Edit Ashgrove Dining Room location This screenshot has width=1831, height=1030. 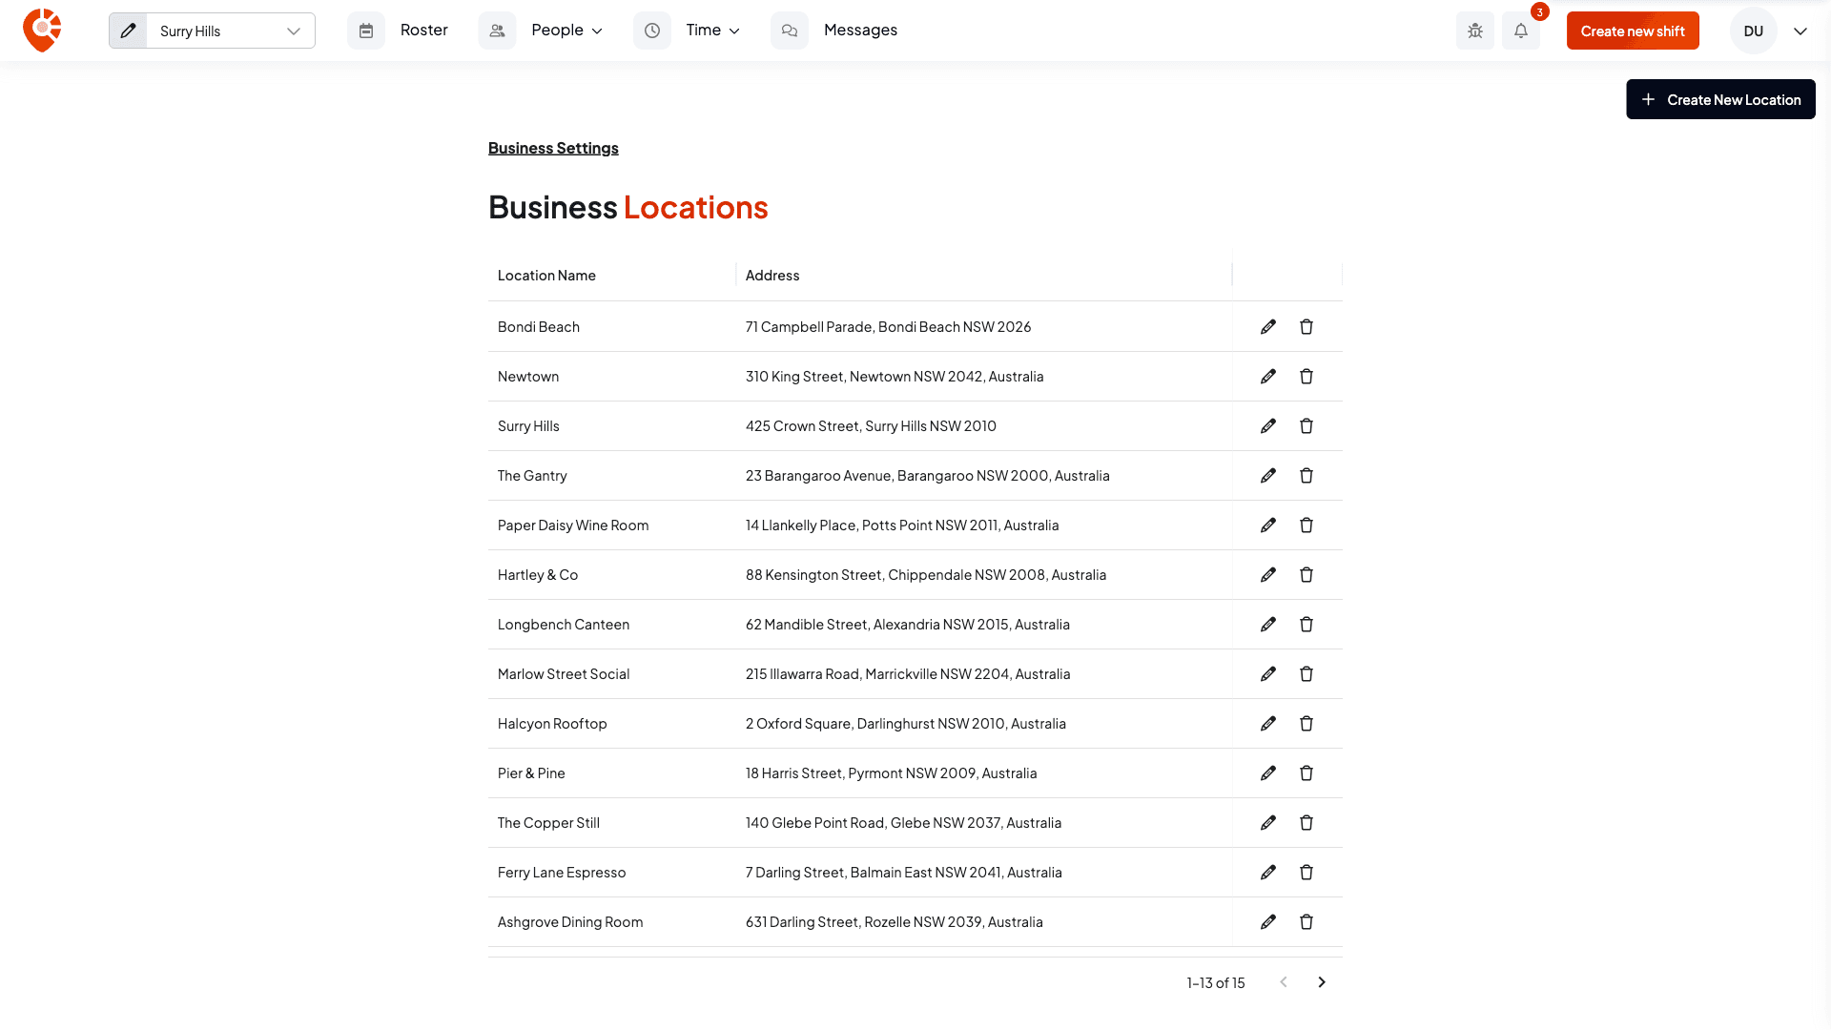point(1268,922)
